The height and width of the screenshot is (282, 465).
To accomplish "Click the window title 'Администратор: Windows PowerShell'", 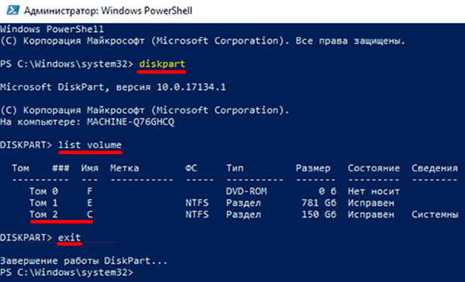I will (x=108, y=11).
